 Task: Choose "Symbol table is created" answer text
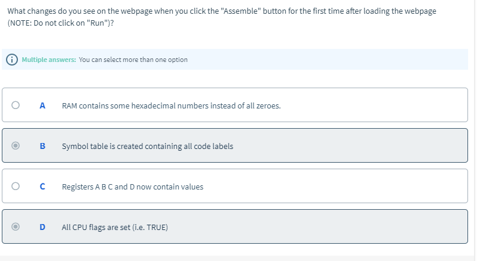click(148, 146)
